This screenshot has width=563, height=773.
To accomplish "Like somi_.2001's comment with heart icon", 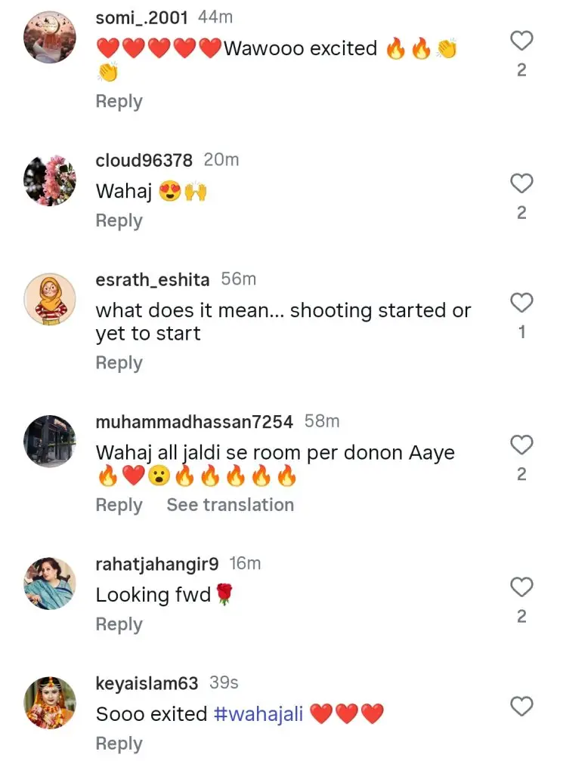I will tap(521, 41).
